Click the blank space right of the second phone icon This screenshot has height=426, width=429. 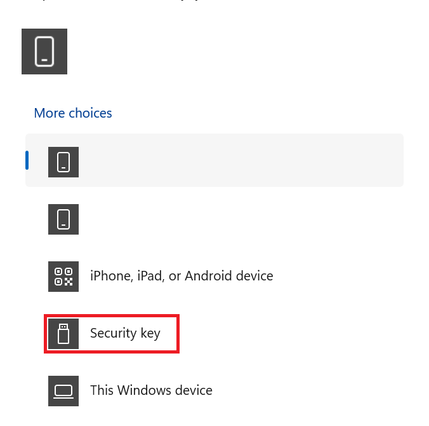[241, 219]
